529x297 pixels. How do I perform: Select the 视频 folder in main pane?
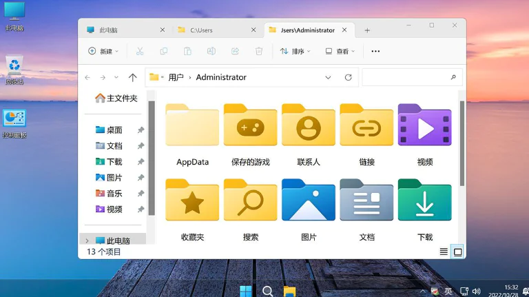[x=425, y=135]
